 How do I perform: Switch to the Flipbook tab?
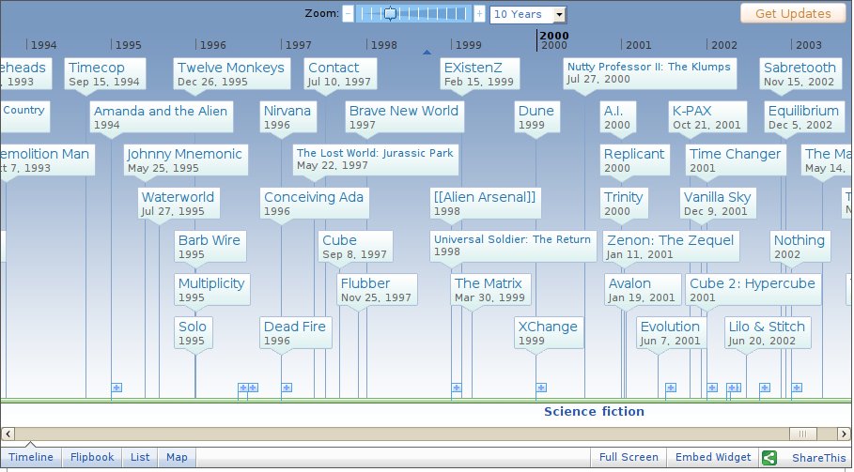click(92, 457)
